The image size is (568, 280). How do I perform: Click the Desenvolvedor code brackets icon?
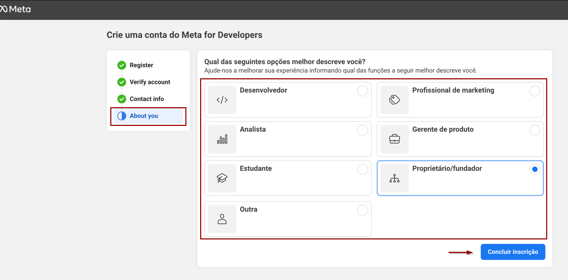pos(222,100)
